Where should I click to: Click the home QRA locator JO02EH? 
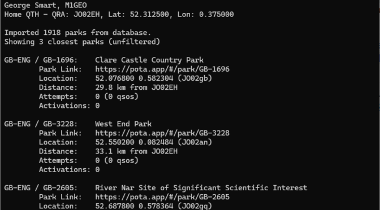click(86, 15)
